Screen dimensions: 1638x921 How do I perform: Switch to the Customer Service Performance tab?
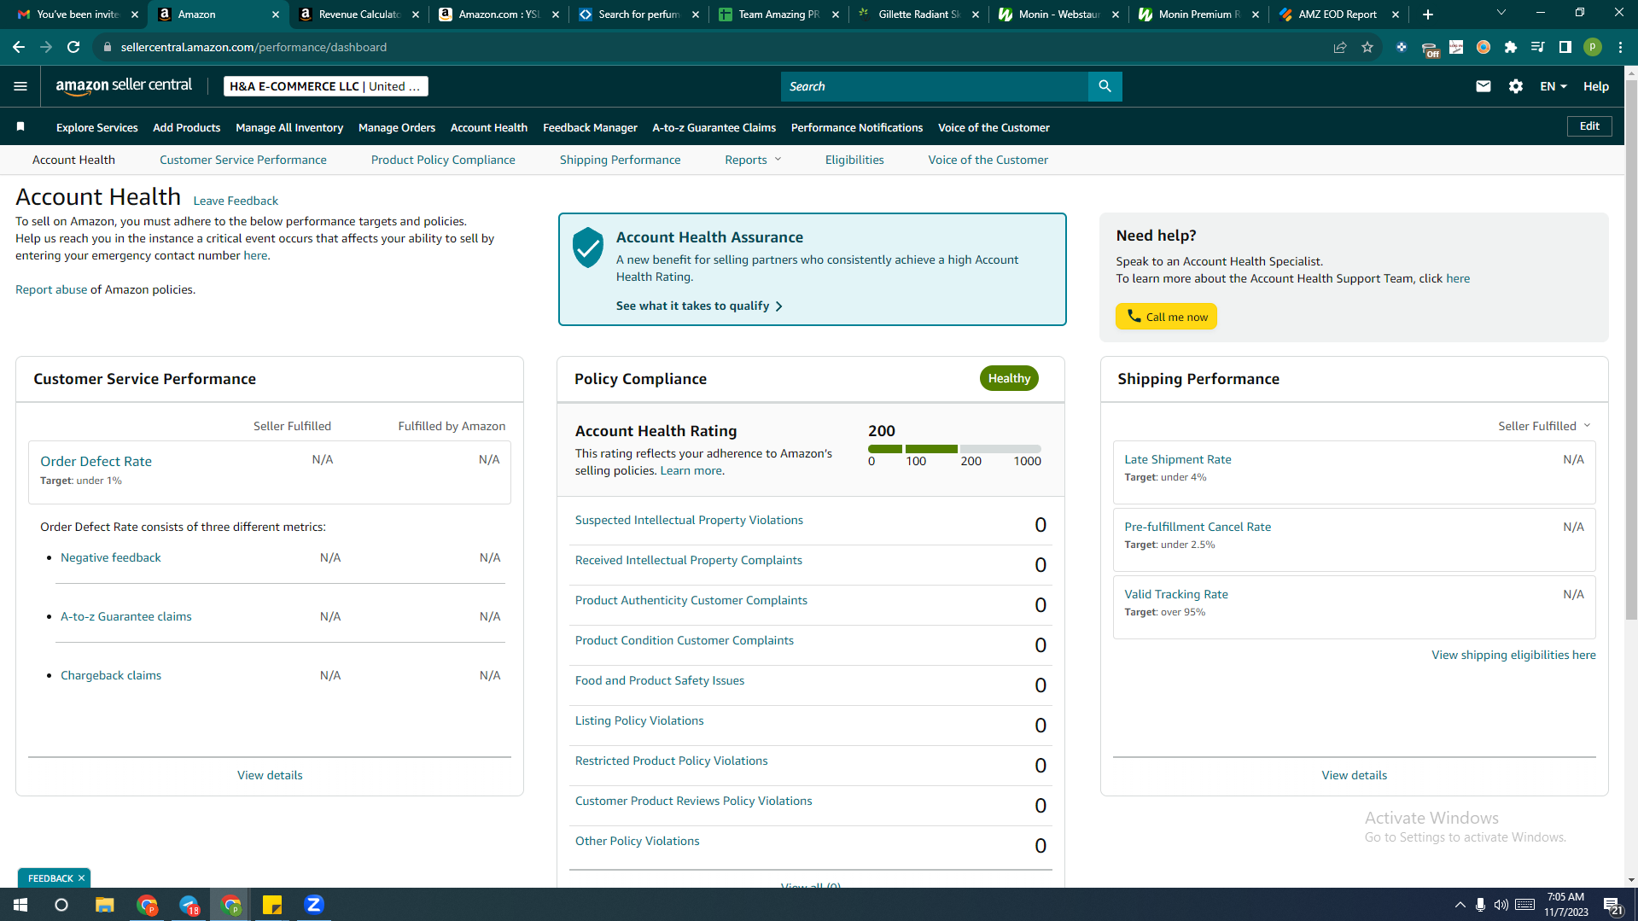tap(243, 160)
